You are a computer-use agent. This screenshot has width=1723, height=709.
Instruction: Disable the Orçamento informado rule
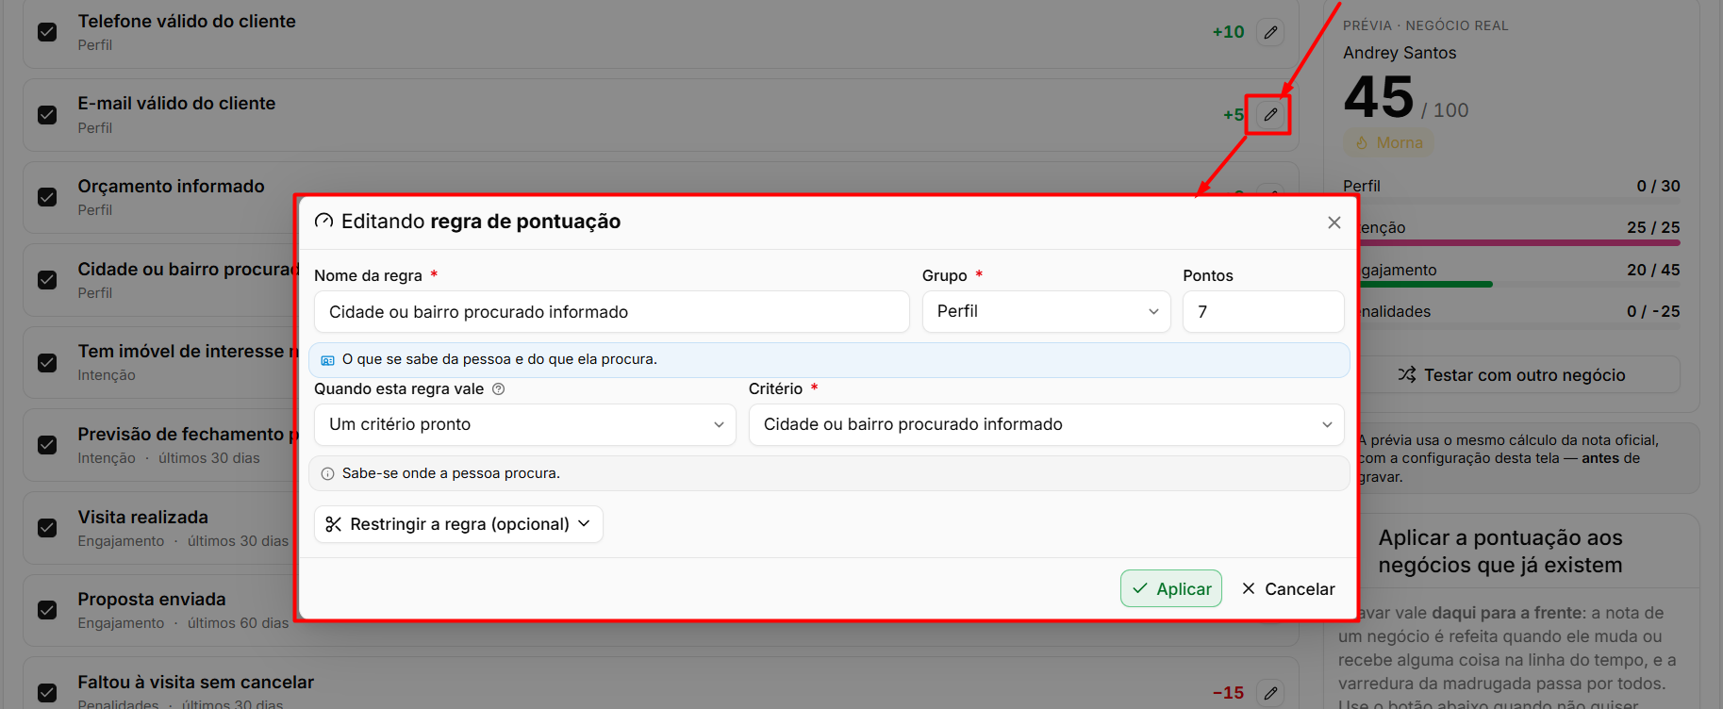click(47, 197)
